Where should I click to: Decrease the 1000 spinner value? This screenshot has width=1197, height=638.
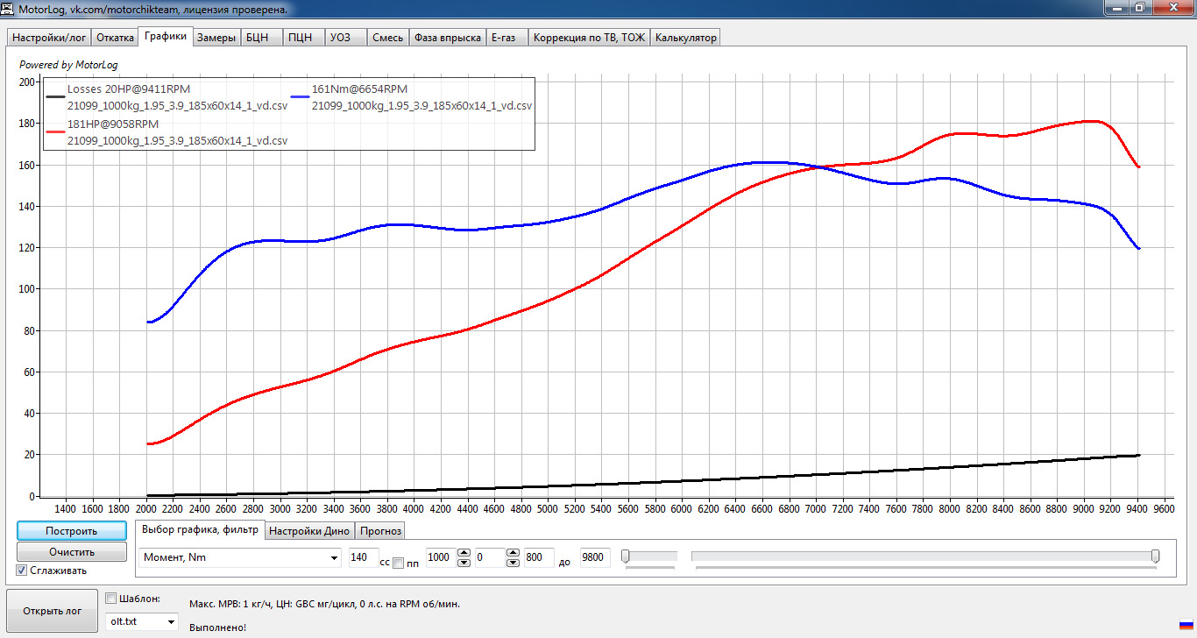click(x=464, y=563)
